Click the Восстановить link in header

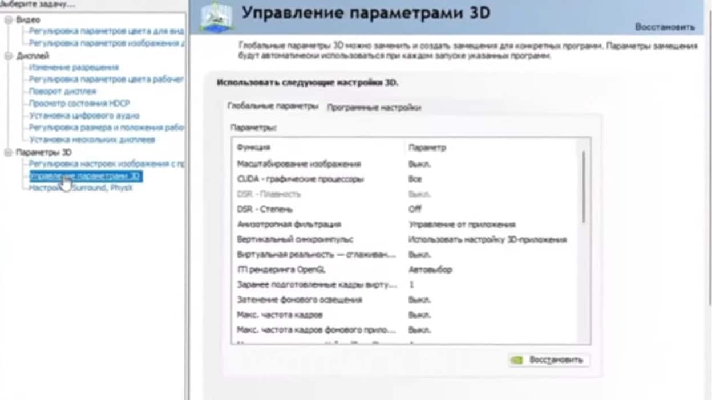[x=665, y=27]
